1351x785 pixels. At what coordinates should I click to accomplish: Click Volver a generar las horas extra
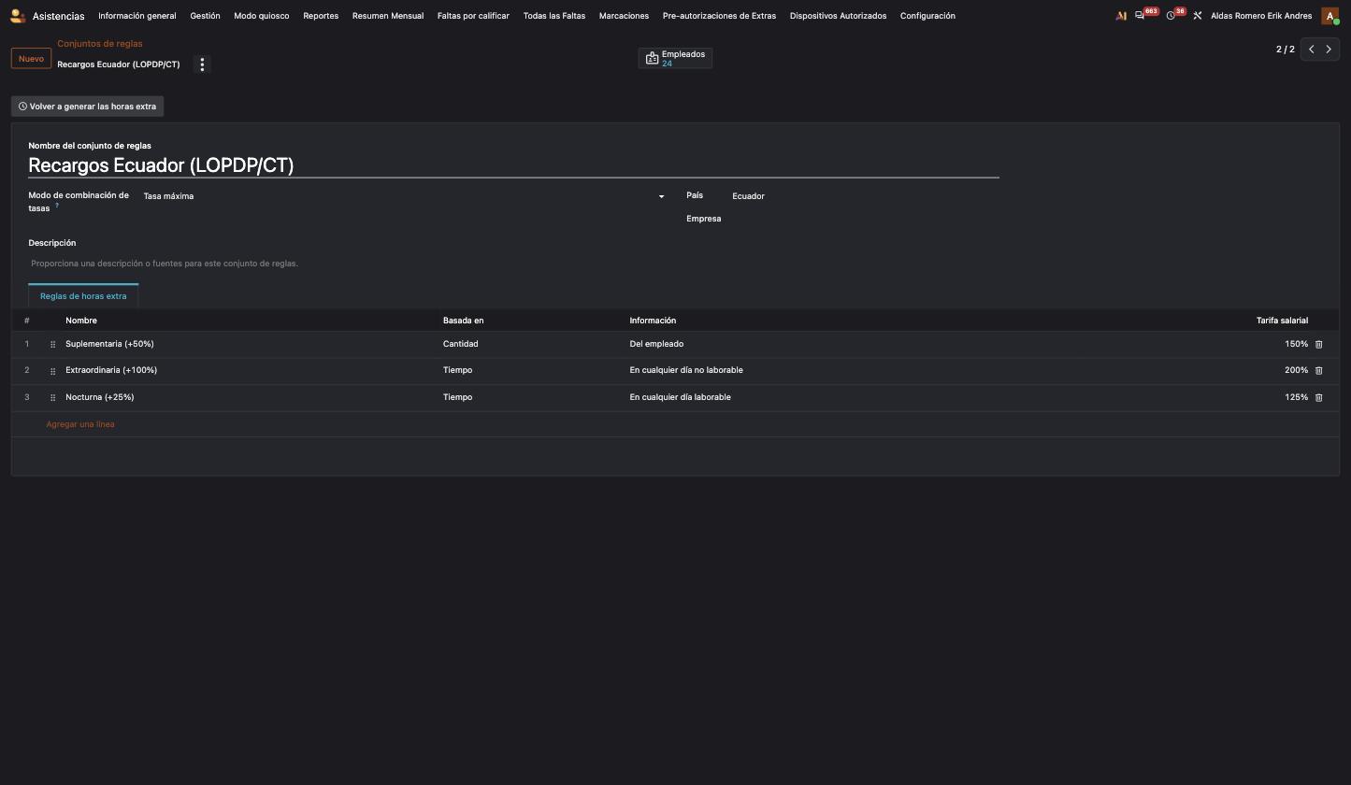tap(87, 107)
